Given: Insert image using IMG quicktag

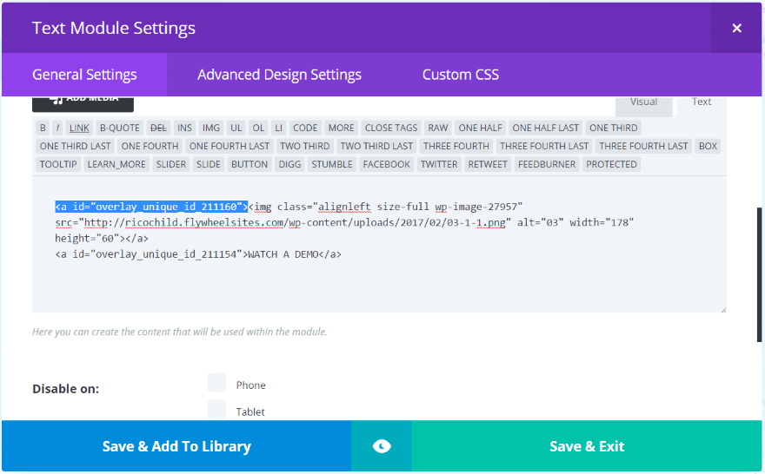Looking at the screenshot, I should pos(210,128).
